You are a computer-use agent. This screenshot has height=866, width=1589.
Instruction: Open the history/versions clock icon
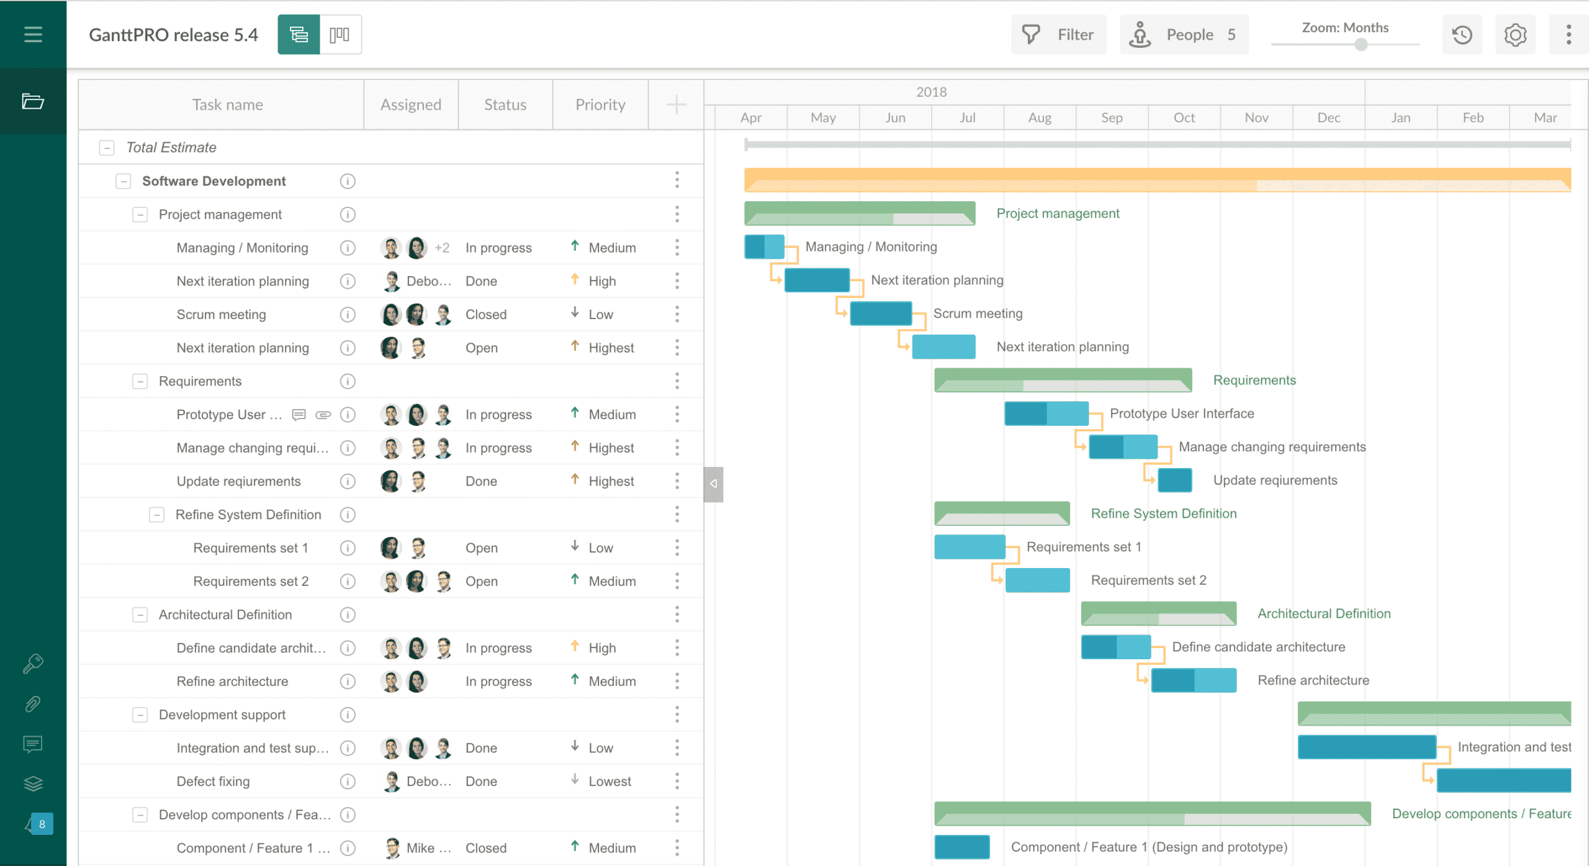coord(1462,34)
